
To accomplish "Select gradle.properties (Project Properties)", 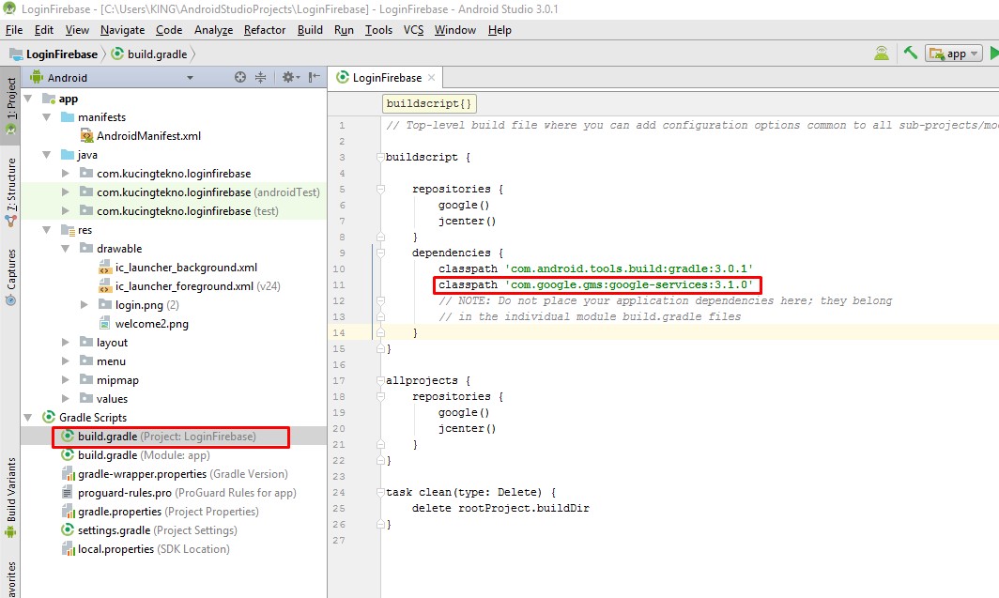I will (x=160, y=512).
